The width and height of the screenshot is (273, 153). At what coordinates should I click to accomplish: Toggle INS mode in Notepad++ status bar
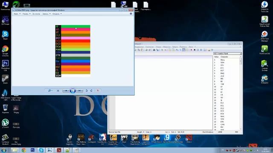coord(237,132)
